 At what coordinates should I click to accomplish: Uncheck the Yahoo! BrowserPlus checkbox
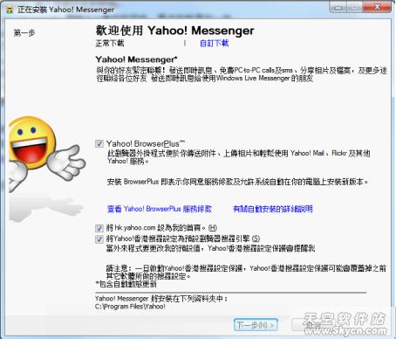[99, 143]
